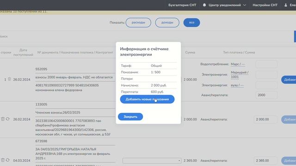Open Настройки СНТ menu item
The width and height of the screenshot is (296, 166).
point(265,5)
